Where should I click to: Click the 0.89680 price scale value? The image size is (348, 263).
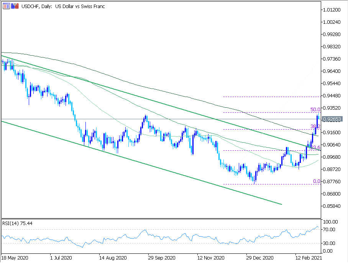coord(332,157)
